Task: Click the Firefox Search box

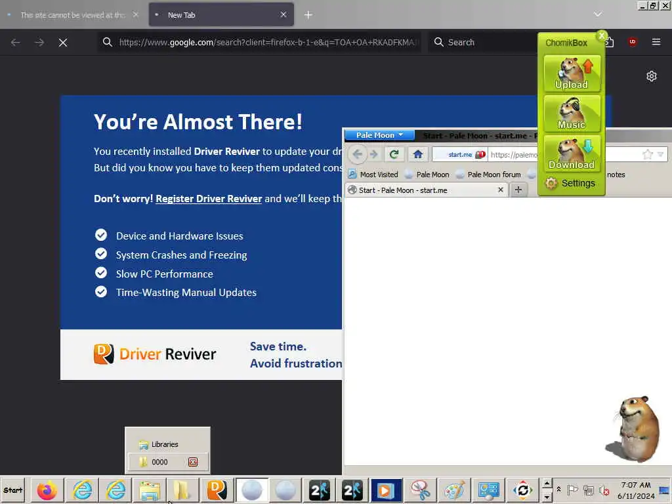Action: click(x=482, y=43)
